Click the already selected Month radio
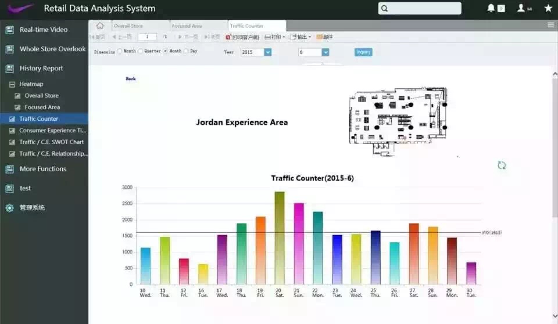This screenshot has width=558, height=324. click(x=165, y=51)
